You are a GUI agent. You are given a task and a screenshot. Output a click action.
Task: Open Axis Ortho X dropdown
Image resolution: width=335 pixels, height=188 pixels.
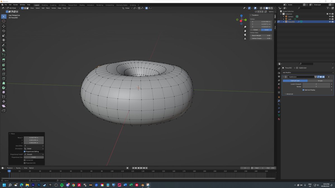34,146
